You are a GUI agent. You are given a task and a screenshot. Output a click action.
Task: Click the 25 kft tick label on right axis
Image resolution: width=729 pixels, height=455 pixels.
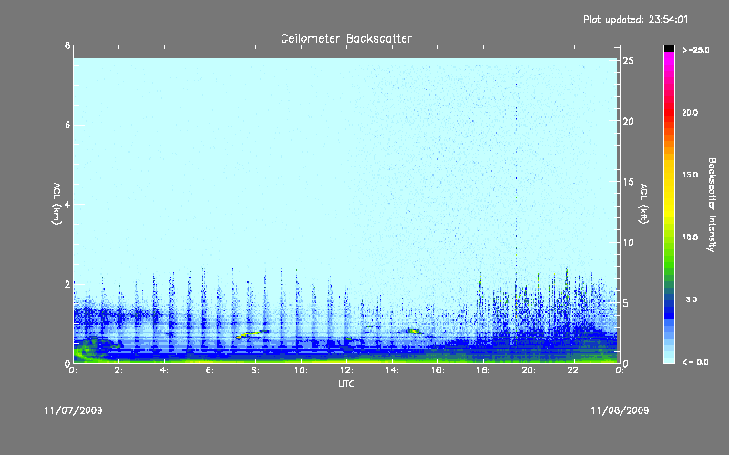628,60
